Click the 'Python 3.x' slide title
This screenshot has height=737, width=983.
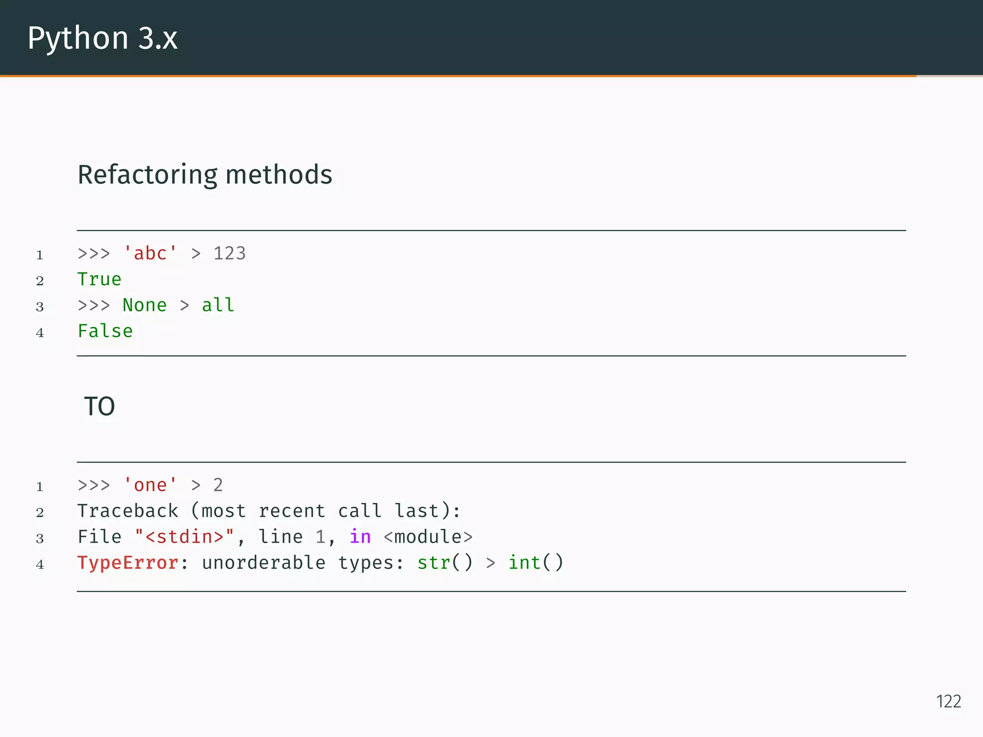coord(102,38)
